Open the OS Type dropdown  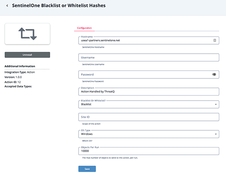click(149, 134)
